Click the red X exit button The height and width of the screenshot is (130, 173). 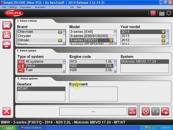coord(7,111)
